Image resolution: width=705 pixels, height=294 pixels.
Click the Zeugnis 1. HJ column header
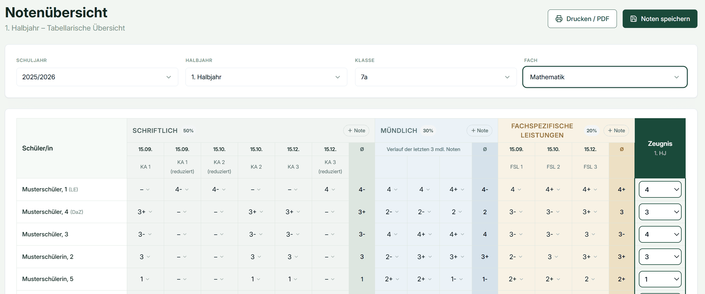(x=660, y=148)
